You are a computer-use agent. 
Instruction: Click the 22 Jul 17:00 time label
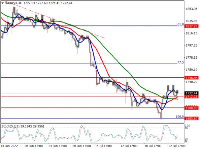pyautogui.click(x=176, y=146)
